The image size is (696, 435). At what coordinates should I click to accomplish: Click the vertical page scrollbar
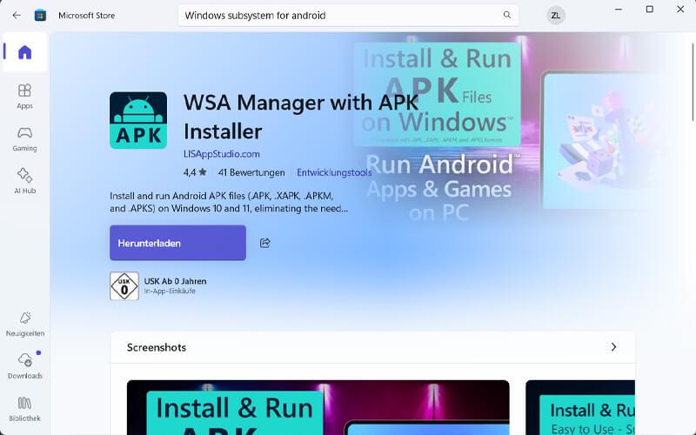click(693, 82)
